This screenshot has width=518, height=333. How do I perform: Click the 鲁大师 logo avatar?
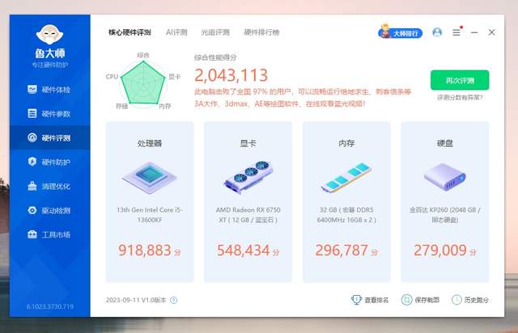pos(49,34)
